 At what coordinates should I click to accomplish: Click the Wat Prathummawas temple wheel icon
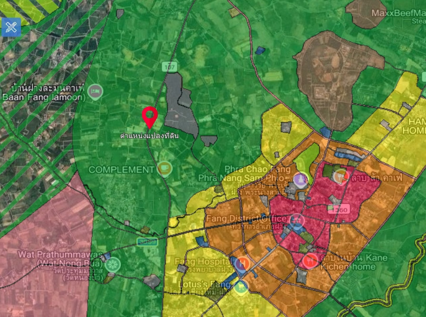point(113,264)
